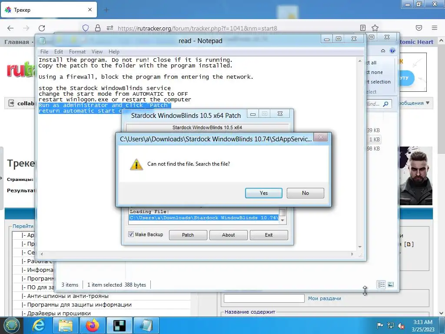Click the site security padlock icon
Image resolution: width=445 pixels, height=334 pixels.
[98, 28]
